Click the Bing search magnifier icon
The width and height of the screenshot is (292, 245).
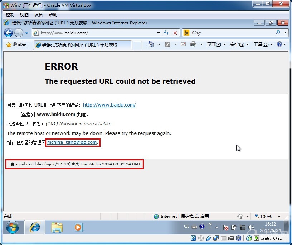pos(278,33)
